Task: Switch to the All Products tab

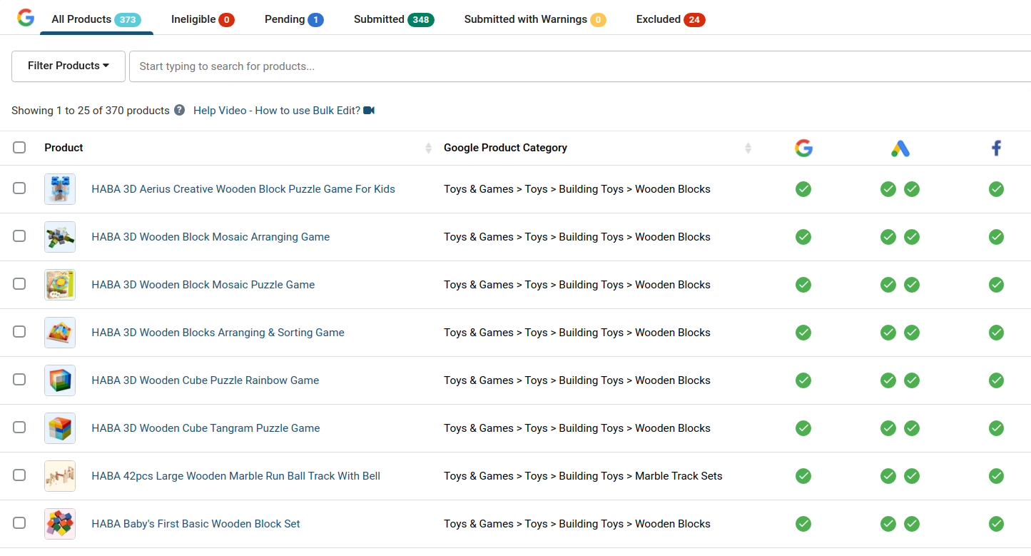Action: [x=96, y=19]
